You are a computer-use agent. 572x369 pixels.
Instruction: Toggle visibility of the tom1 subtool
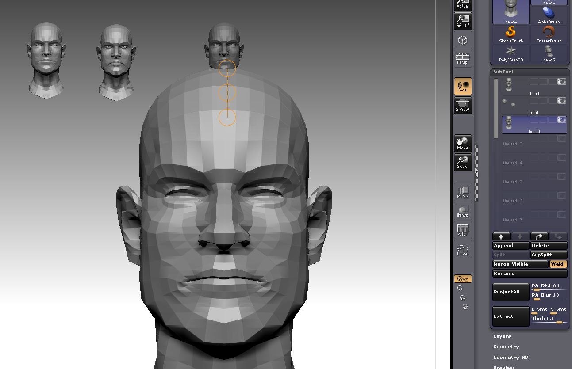pos(561,100)
